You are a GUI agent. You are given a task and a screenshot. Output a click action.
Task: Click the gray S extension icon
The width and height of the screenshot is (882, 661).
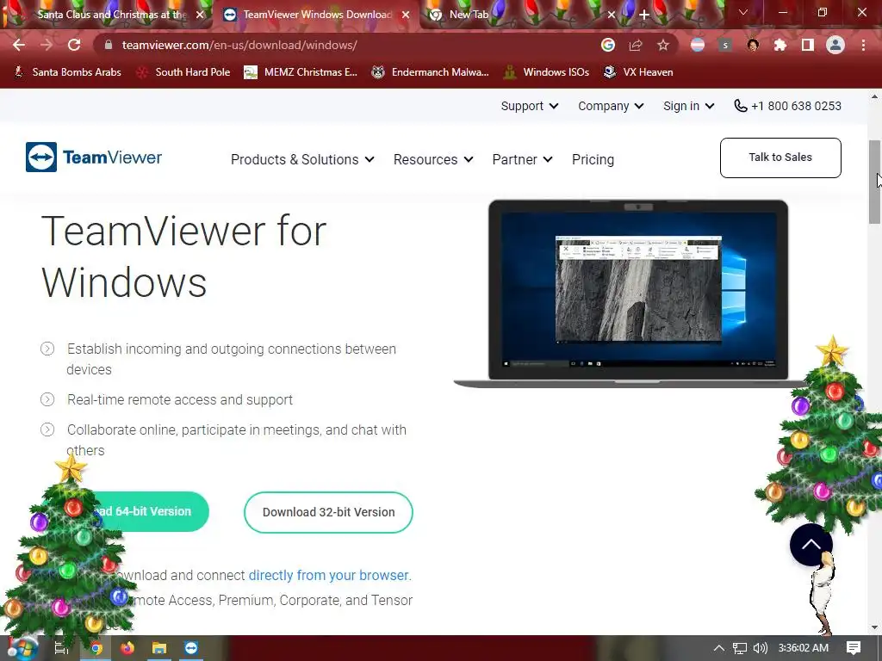[725, 45]
